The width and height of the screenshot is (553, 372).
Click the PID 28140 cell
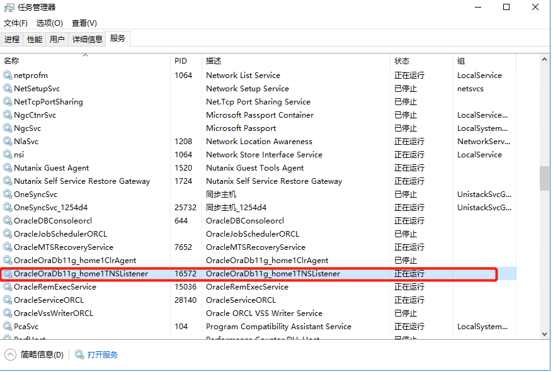click(x=186, y=300)
